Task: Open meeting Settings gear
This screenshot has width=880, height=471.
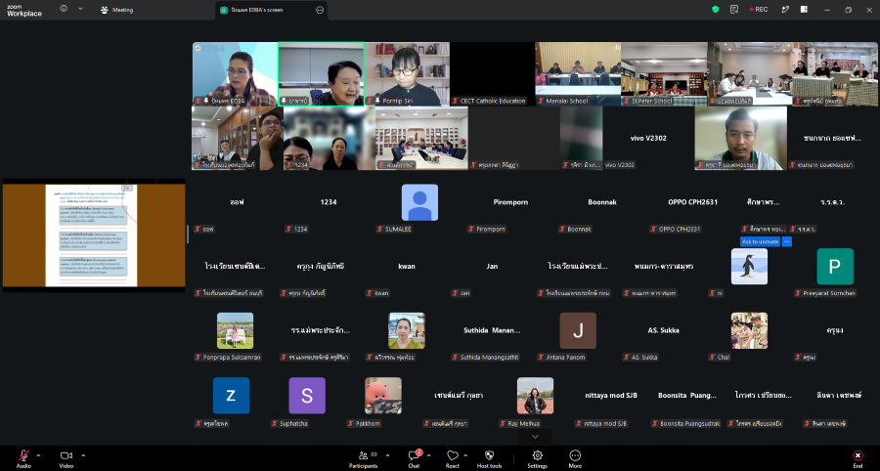Action: pos(537,458)
